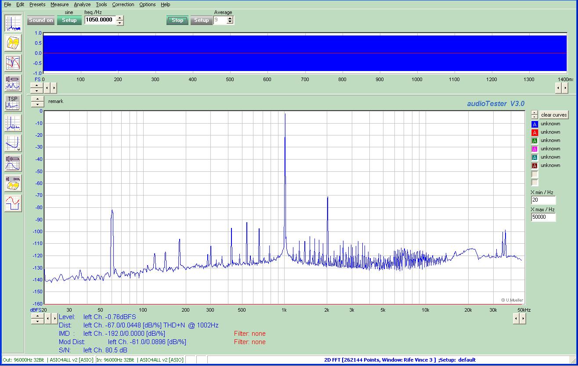Click left arrow at the 1400ms end
The image size is (578, 366).
pos(559,88)
